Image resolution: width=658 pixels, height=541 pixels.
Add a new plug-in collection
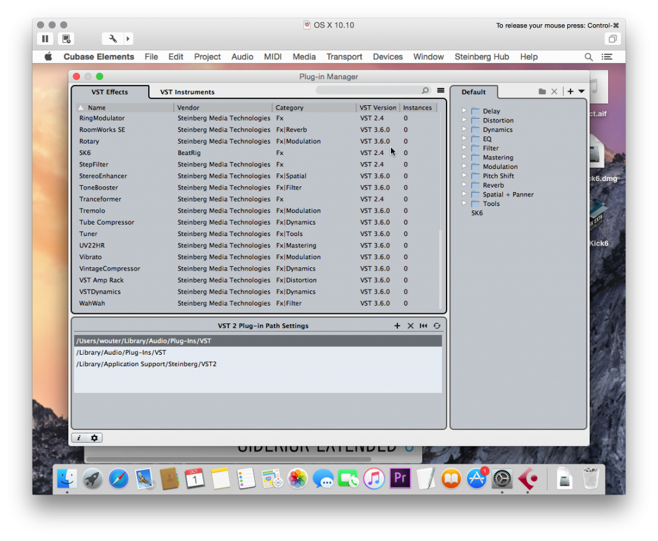tap(570, 91)
